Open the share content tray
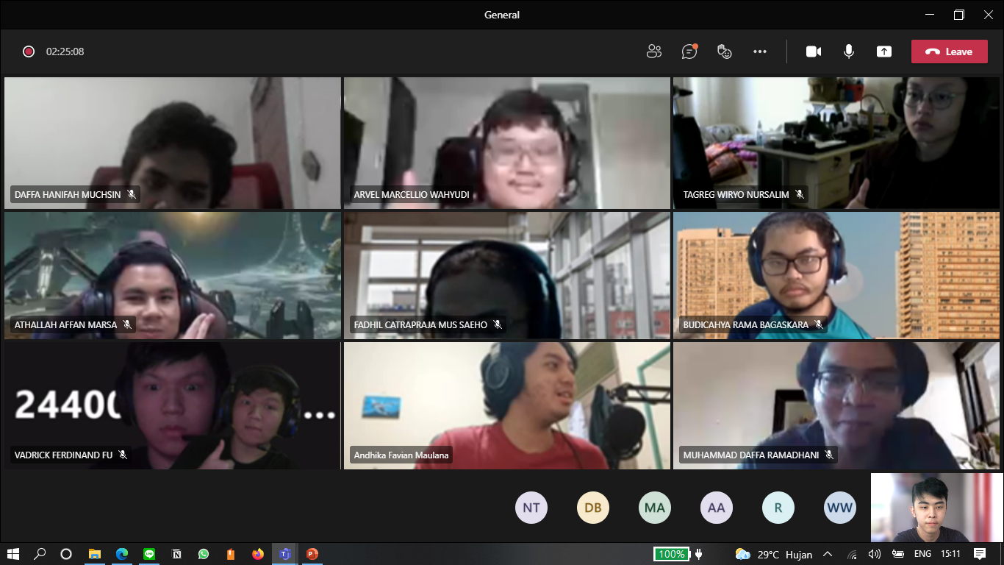 click(x=883, y=51)
